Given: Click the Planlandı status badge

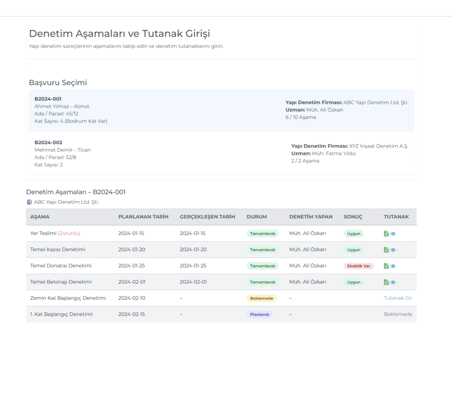Looking at the screenshot, I should pos(259,314).
